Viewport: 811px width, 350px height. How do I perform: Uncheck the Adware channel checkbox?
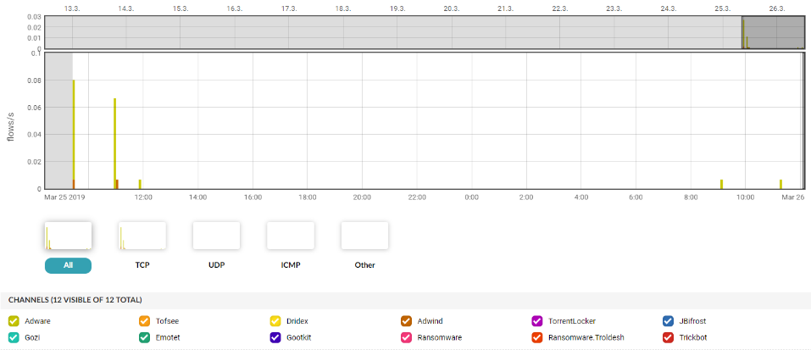[14, 321]
